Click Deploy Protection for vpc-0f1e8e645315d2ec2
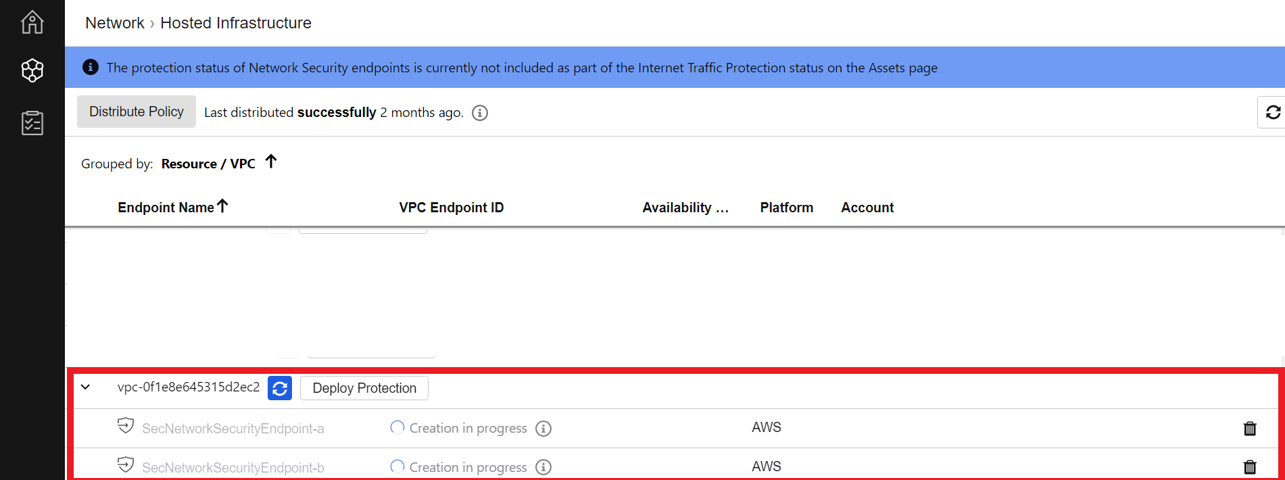Image resolution: width=1285 pixels, height=480 pixels. pos(364,388)
